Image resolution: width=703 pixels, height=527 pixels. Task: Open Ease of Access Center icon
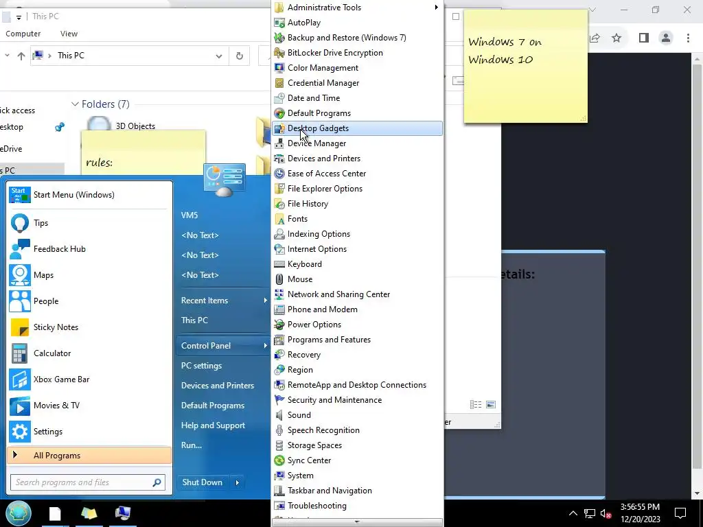pos(279,174)
